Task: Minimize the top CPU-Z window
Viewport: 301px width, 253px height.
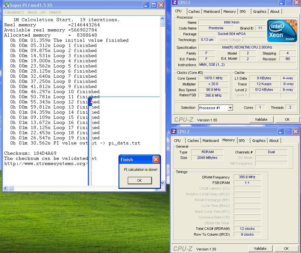Action: coord(281,3)
